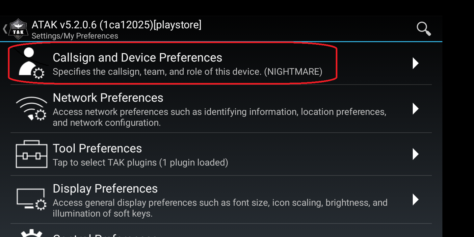Click the network Wi-Fi gear icon
The image size is (474, 237).
[x=31, y=109]
